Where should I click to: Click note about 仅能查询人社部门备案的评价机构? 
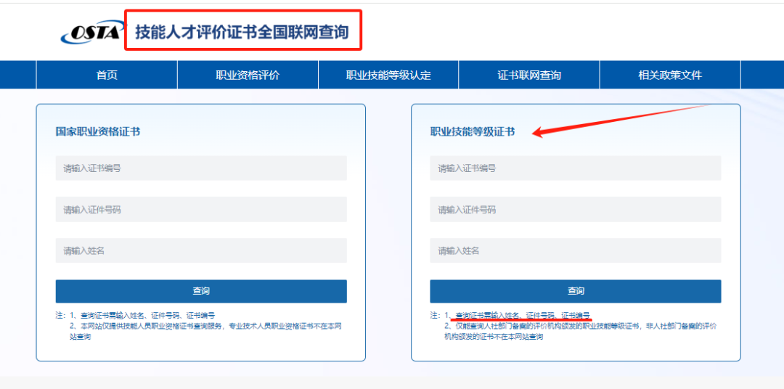point(581,332)
